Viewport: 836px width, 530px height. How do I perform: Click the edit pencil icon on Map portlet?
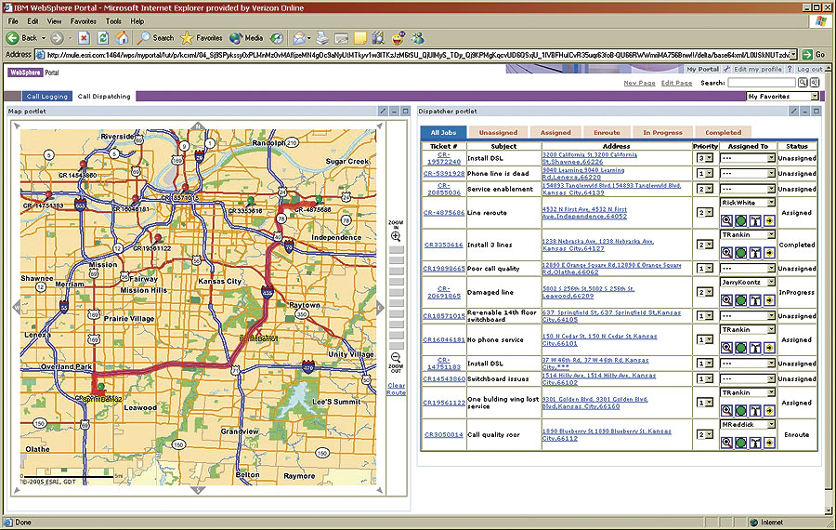click(383, 112)
